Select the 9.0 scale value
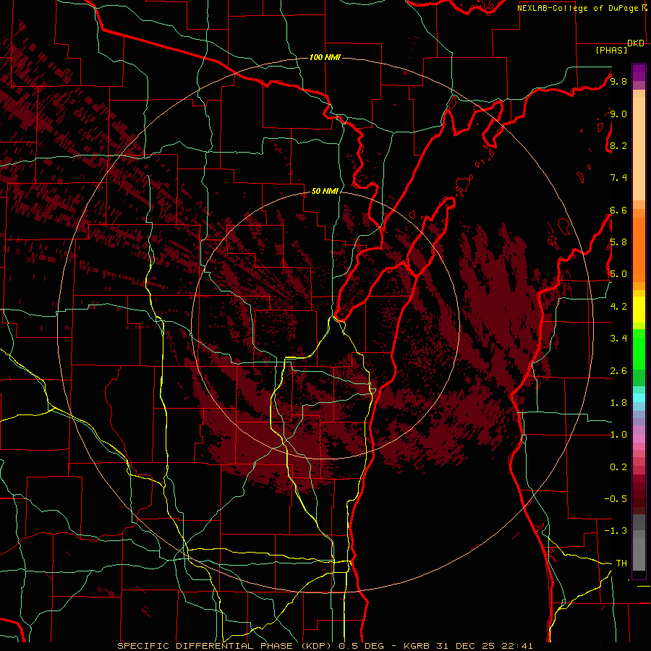Viewport: 651px width, 651px height. (618, 114)
